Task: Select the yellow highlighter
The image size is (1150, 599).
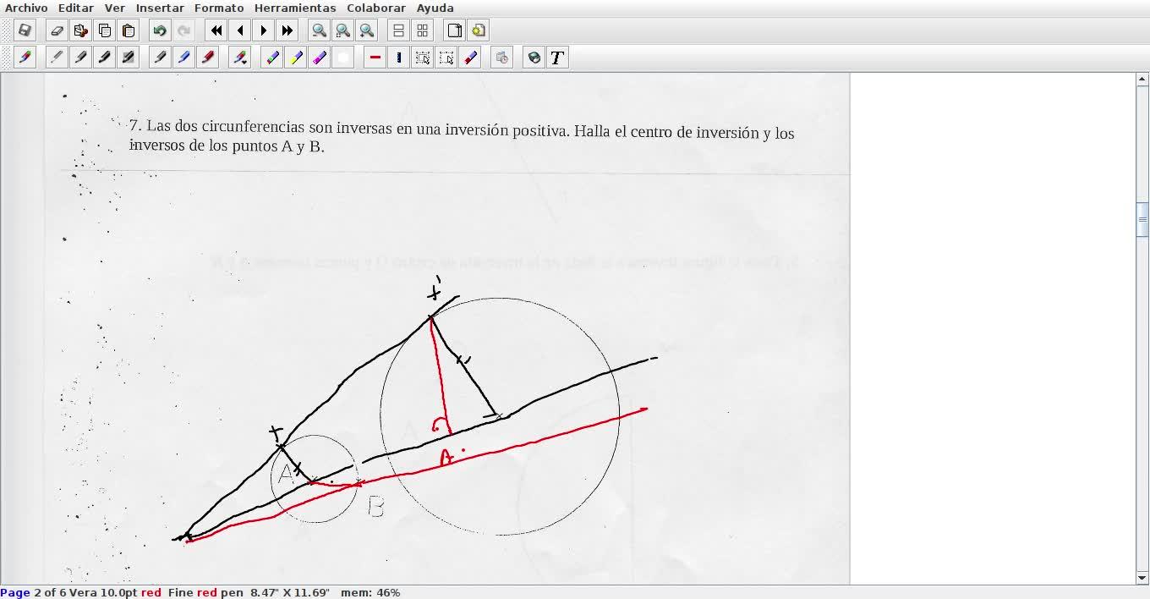Action: (x=296, y=58)
